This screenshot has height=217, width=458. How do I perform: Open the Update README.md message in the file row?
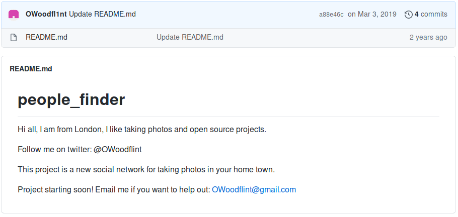coord(190,37)
